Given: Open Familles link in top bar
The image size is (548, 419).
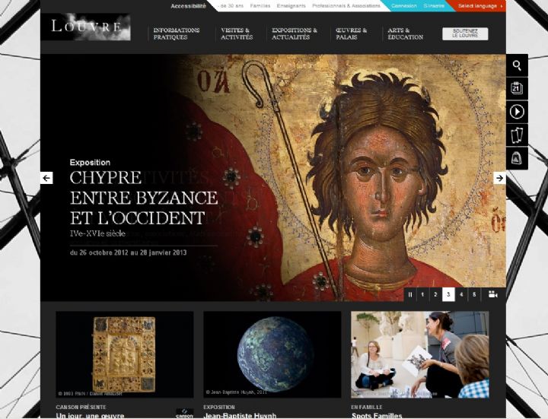Looking at the screenshot, I should (260, 6).
